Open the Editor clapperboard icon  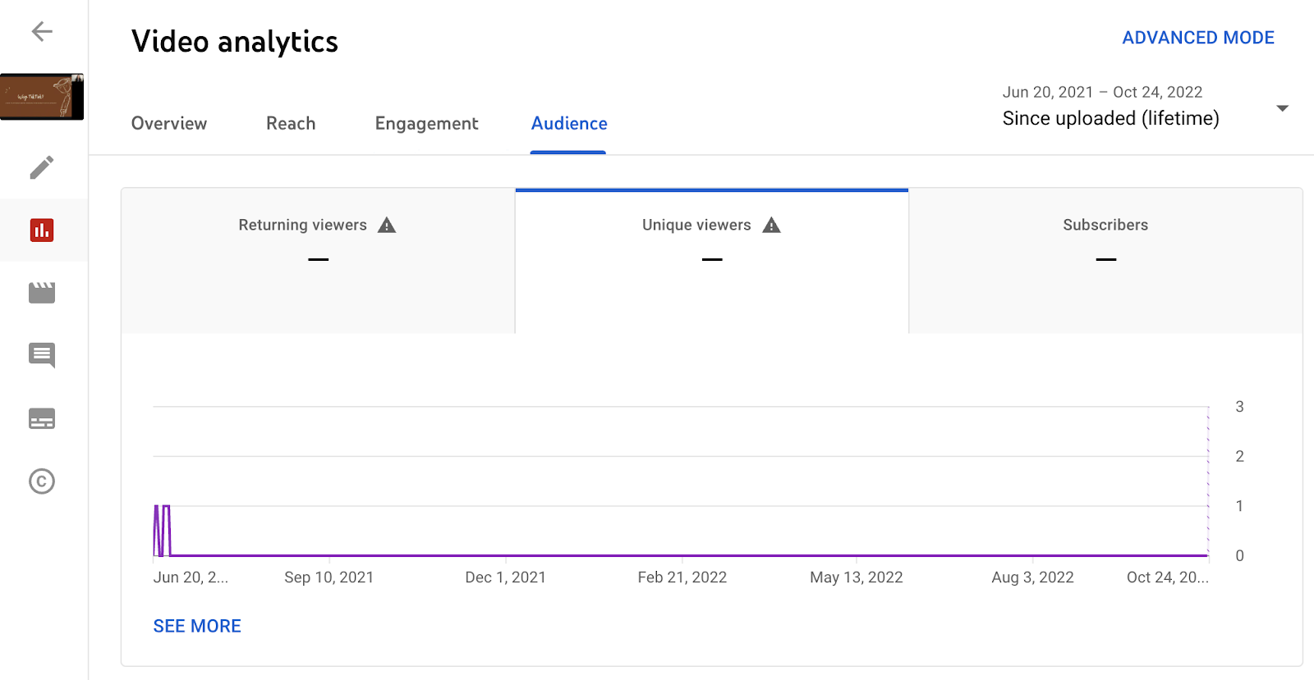tap(42, 293)
